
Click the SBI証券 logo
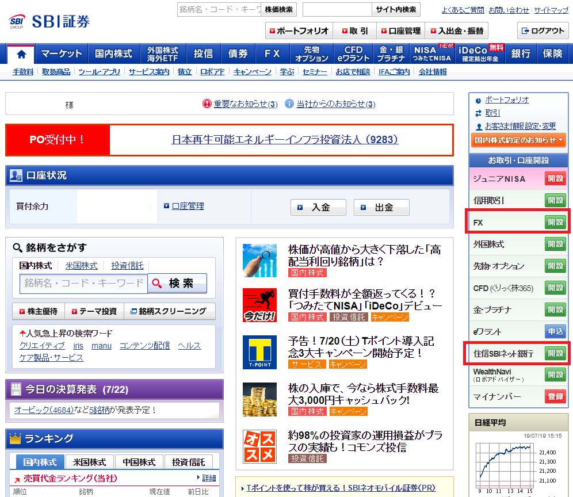49,21
